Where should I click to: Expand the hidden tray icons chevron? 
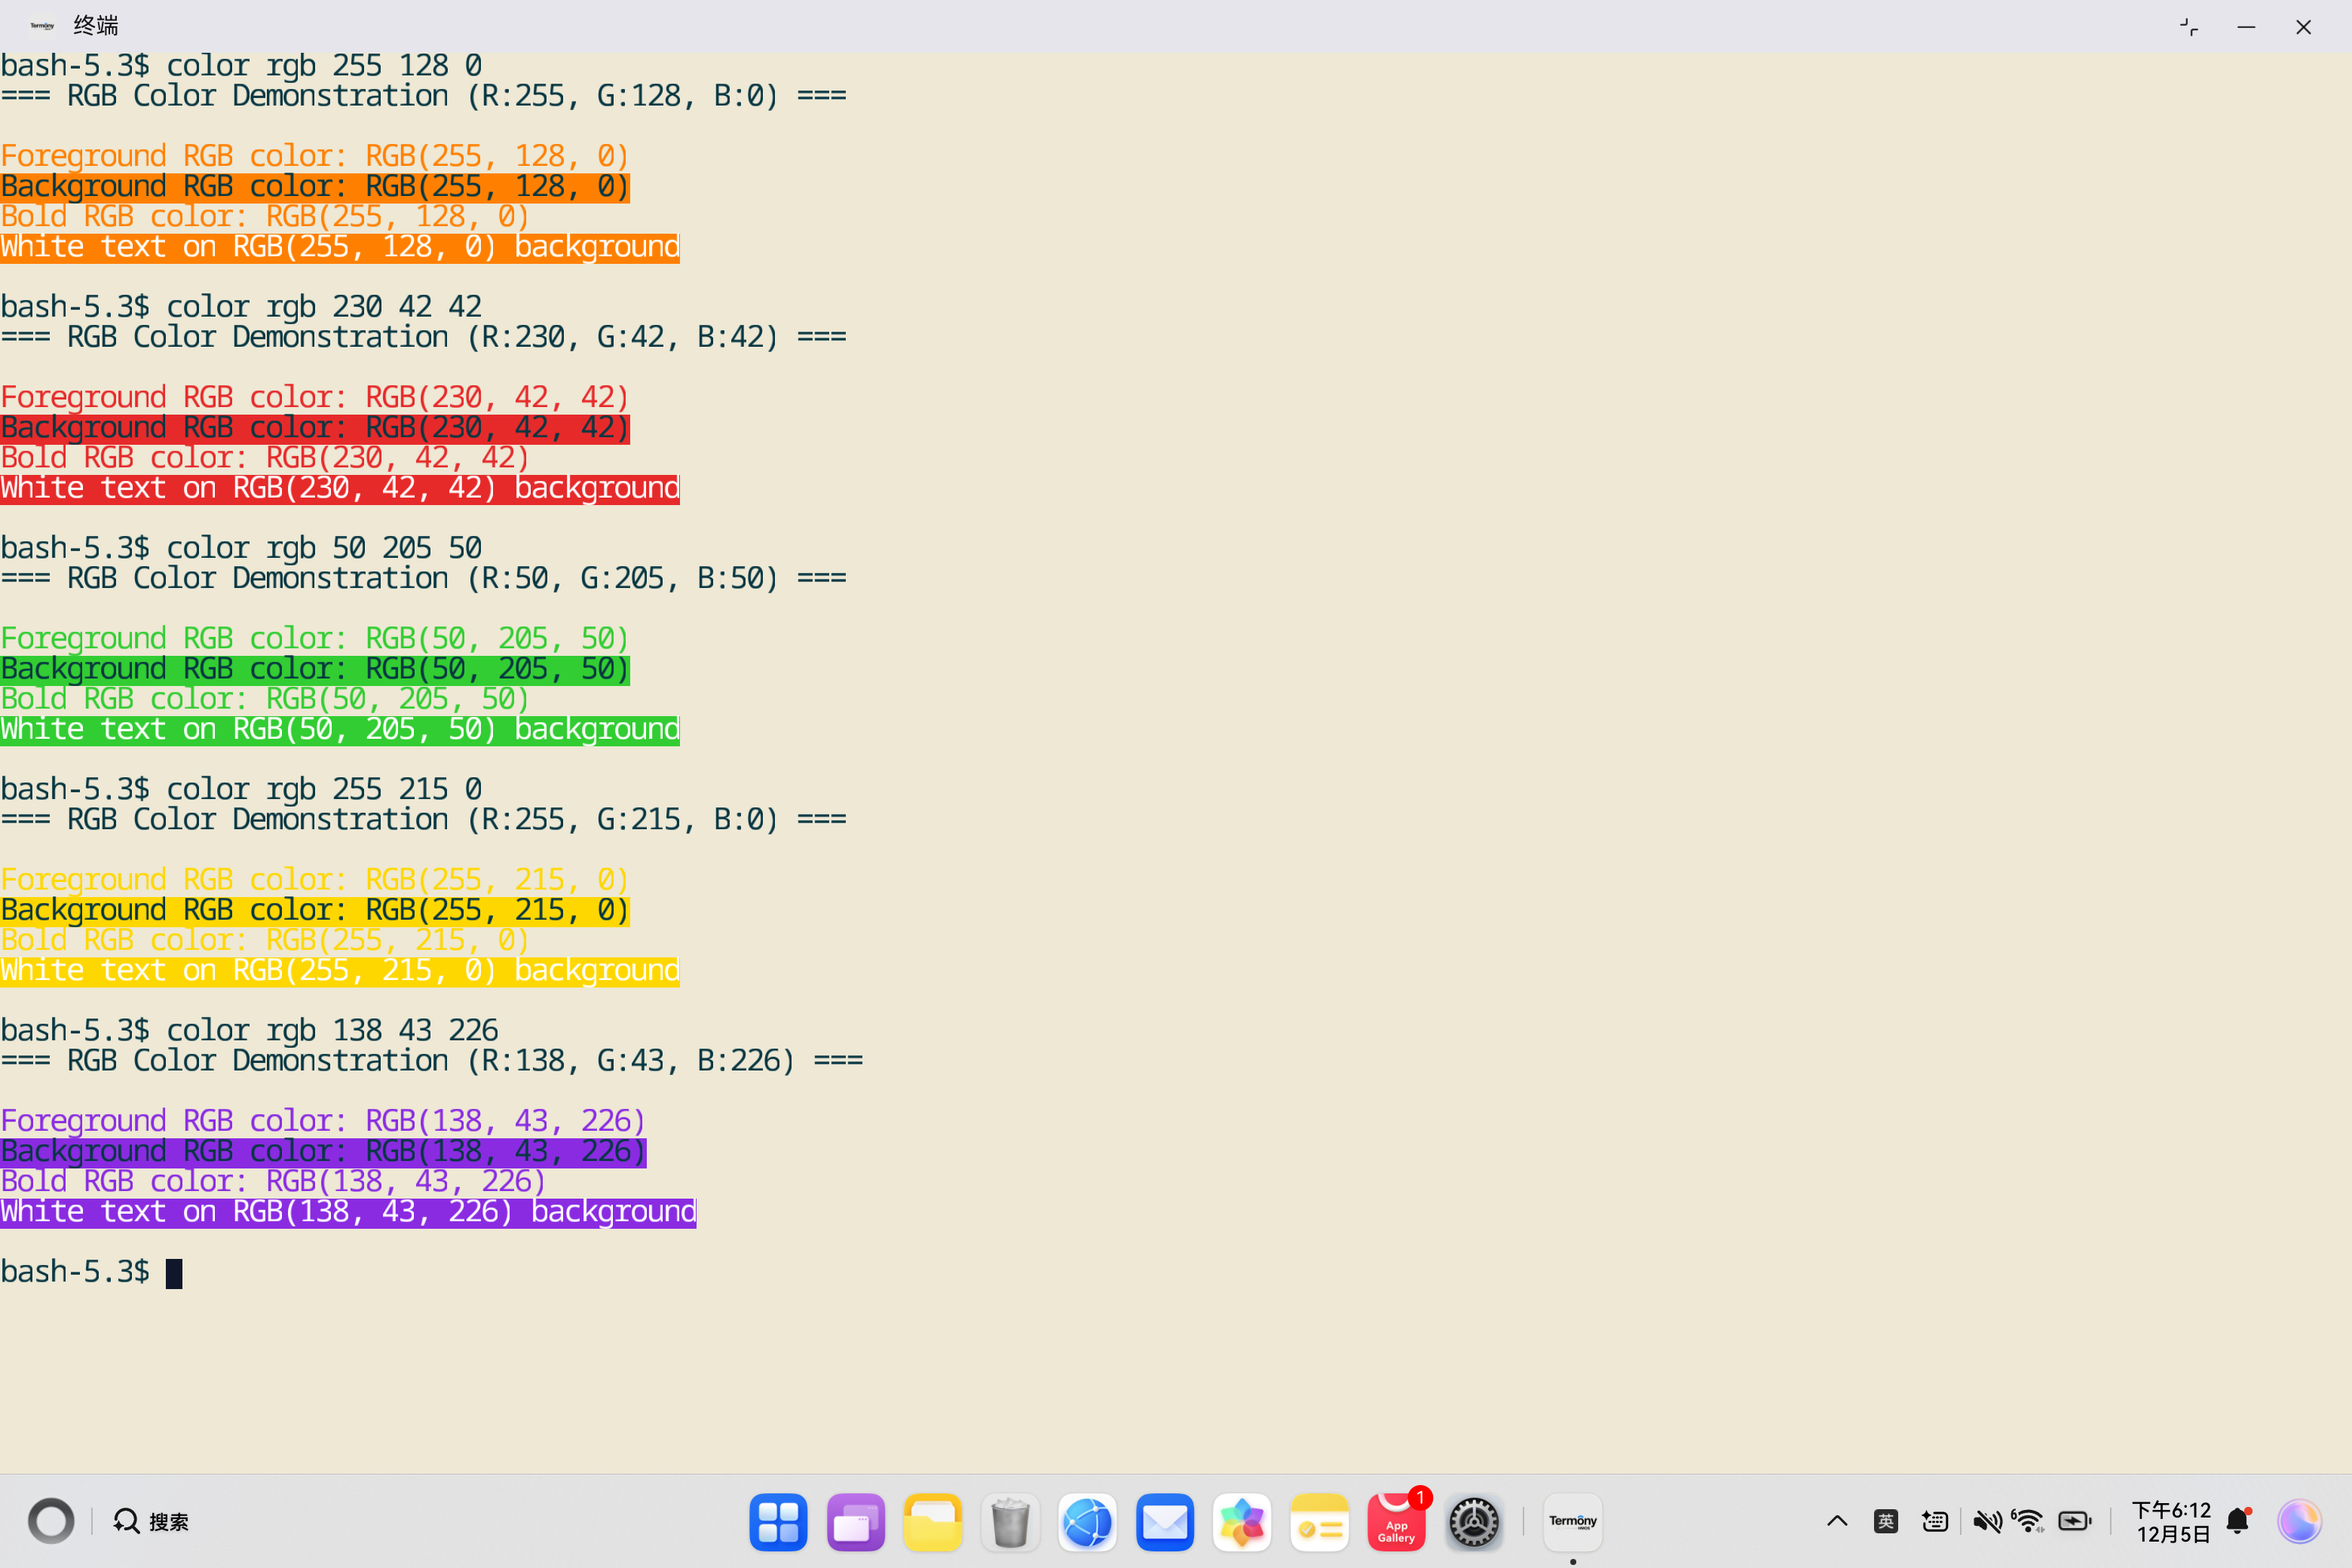click(x=1837, y=1521)
